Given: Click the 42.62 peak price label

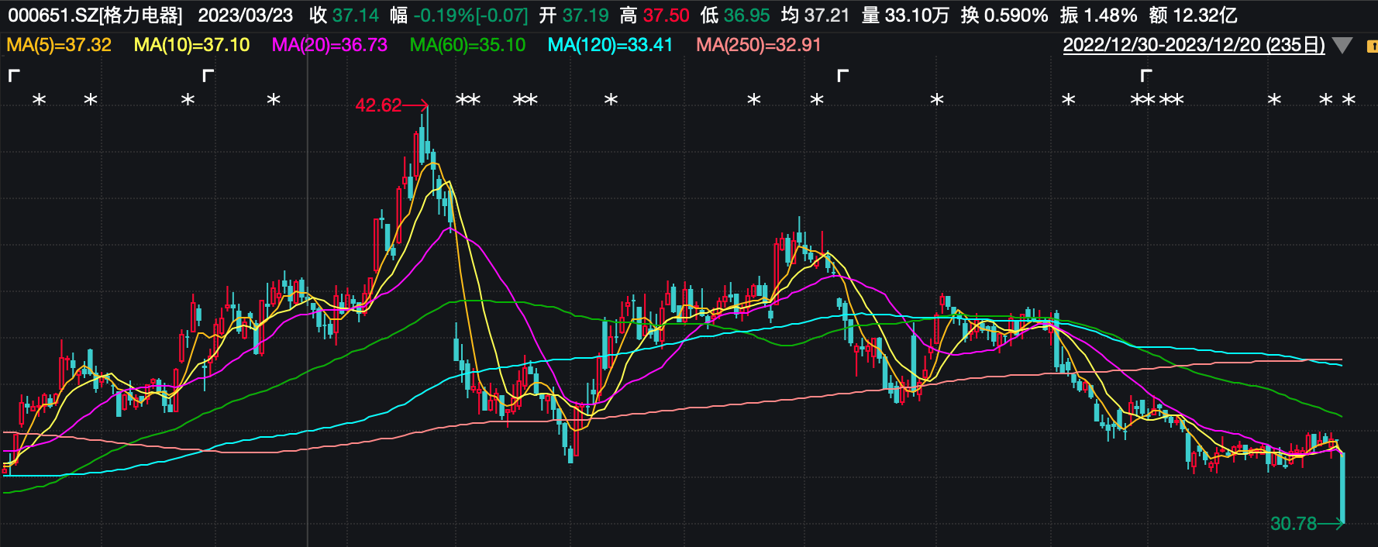Looking at the screenshot, I should (378, 105).
